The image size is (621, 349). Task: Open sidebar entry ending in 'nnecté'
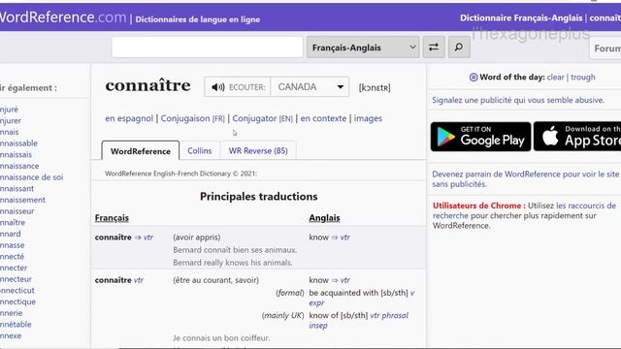click(13, 256)
